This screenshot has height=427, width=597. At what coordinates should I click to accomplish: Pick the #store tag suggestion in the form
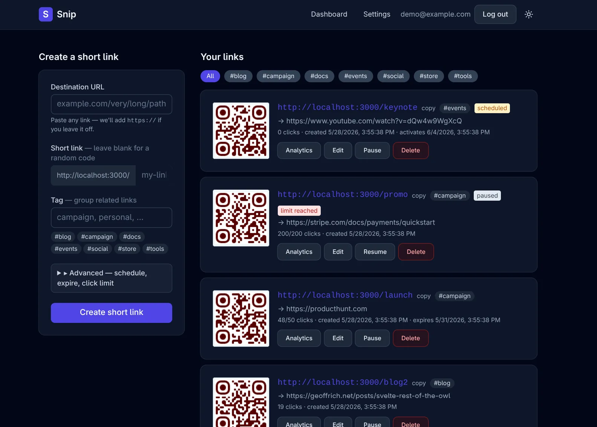[x=127, y=249]
